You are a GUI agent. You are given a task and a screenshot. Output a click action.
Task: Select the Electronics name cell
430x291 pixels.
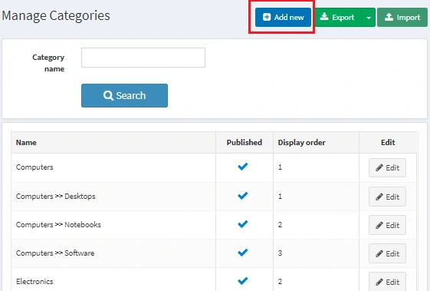tap(113, 279)
